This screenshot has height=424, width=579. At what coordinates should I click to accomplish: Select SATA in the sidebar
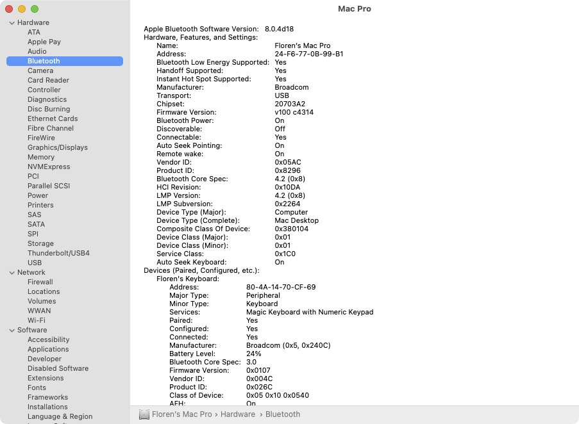tap(36, 224)
